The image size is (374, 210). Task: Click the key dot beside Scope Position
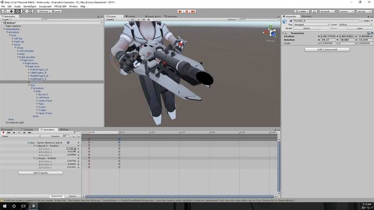78,158
